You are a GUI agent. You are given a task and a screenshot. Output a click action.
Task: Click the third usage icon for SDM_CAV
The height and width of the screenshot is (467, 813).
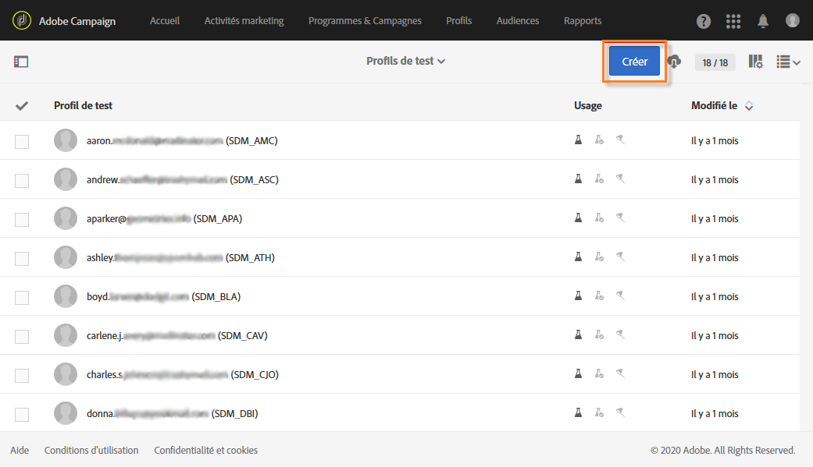pyautogui.click(x=620, y=334)
